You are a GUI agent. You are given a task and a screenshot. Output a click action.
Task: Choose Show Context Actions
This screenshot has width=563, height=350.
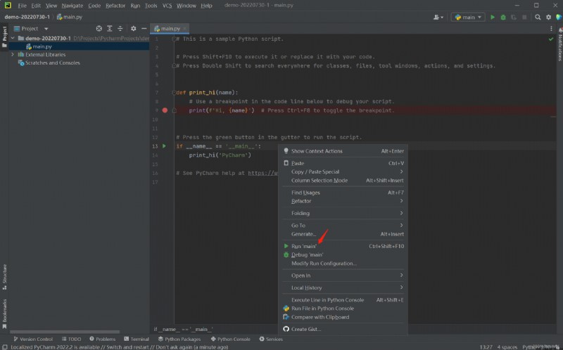pyautogui.click(x=343, y=151)
